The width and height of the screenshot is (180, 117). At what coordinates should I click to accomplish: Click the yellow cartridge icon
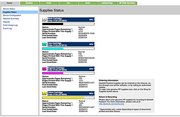point(44,93)
